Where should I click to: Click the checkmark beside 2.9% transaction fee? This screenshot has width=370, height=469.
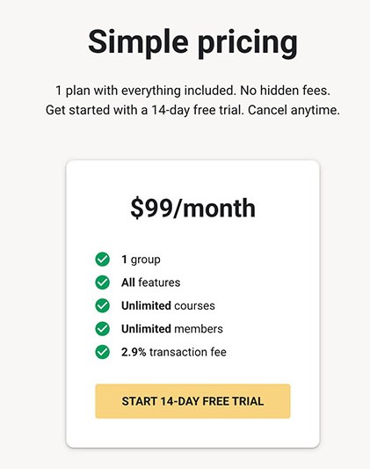click(103, 352)
